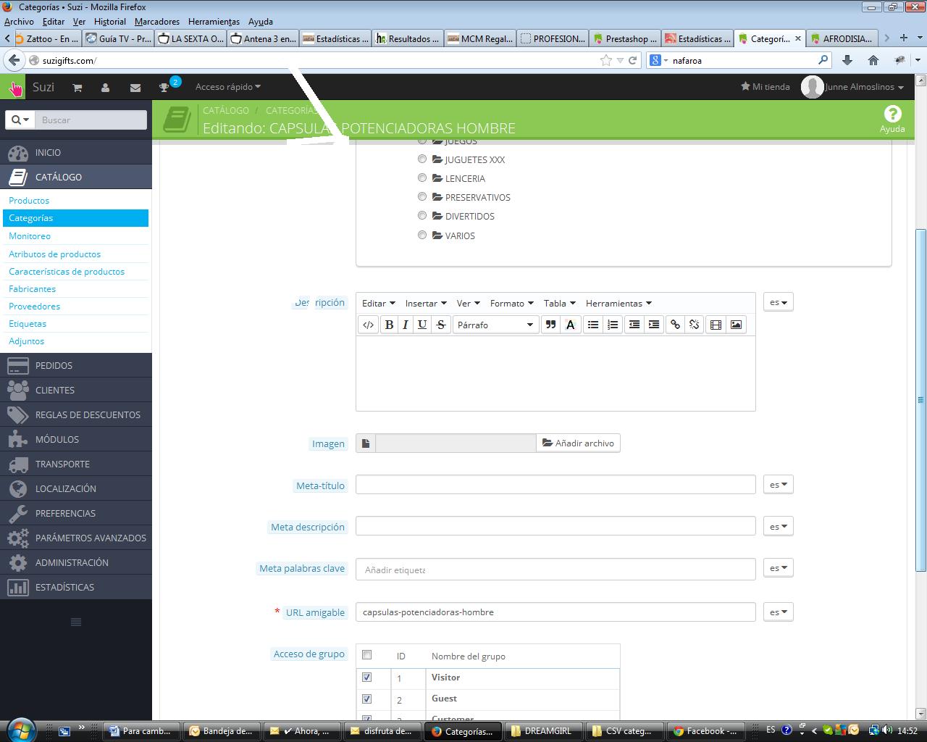The width and height of the screenshot is (927, 742).
Task: Toggle underline formatting in description editor
Action: pyautogui.click(x=422, y=325)
